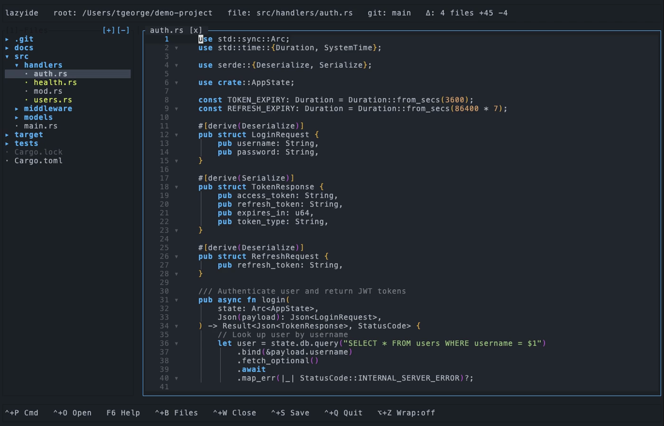This screenshot has width=664, height=426.
Task: Open users.rs in the file tree
Action: (x=53, y=100)
